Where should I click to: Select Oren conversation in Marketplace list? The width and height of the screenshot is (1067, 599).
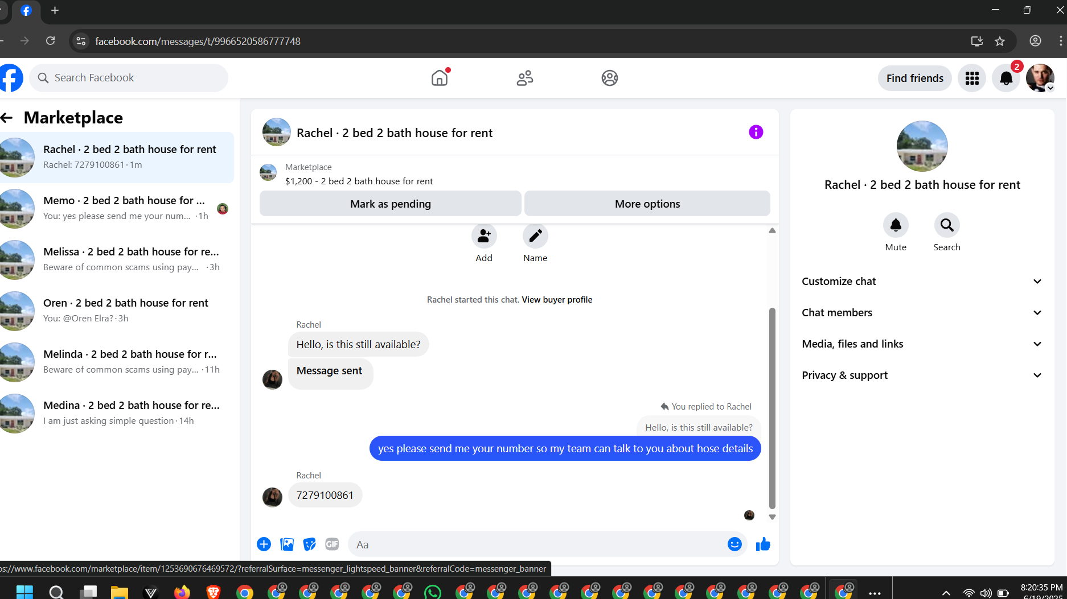pyautogui.click(x=117, y=311)
